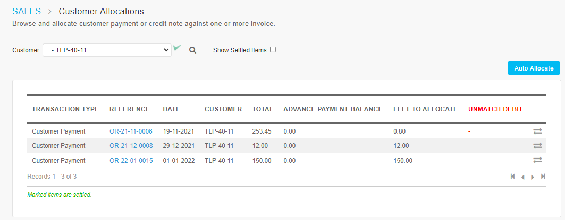The height and width of the screenshot is (220, 565).
Task: Click allocate arrows icon for OR-21-11-0006
Action: 537,131
